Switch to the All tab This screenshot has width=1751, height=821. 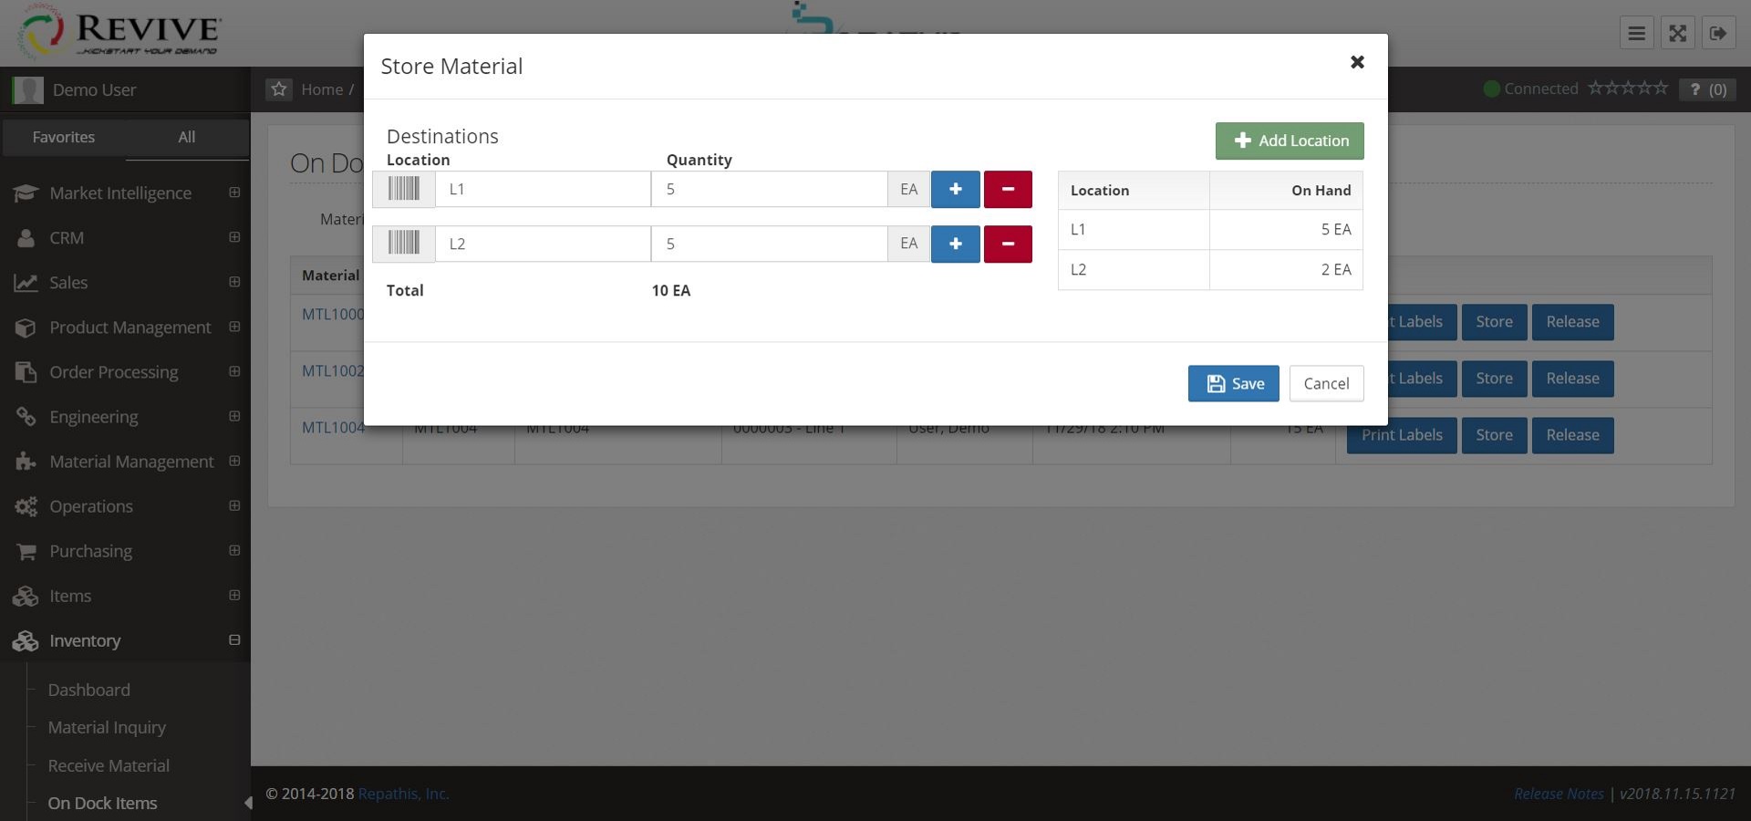click(187, 137)
